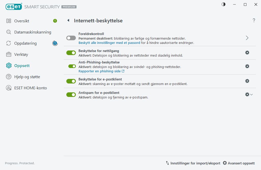
Task: Click gear icon beside Beskyttelse for e-postklient
Action: tap(247, 81)
